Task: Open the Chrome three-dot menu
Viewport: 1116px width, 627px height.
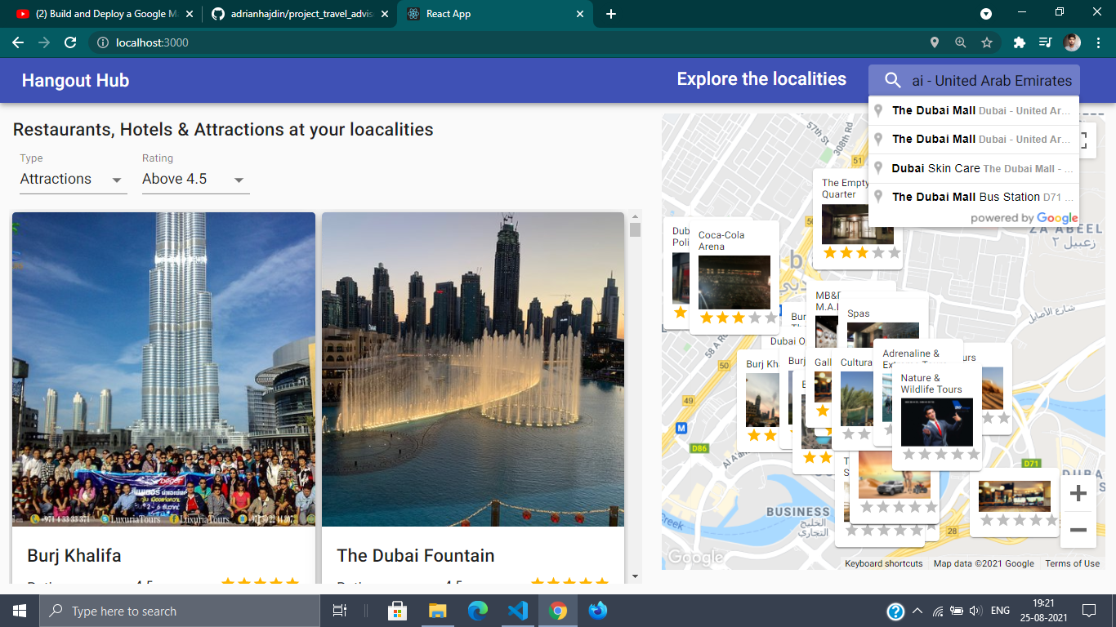Action: 1099,42
